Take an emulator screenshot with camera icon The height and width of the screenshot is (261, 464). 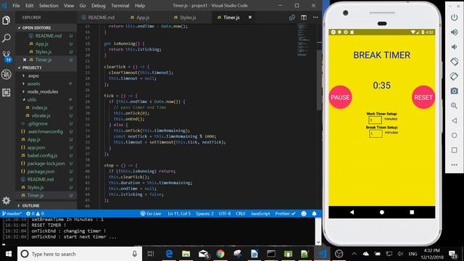[x=455, y=91]
